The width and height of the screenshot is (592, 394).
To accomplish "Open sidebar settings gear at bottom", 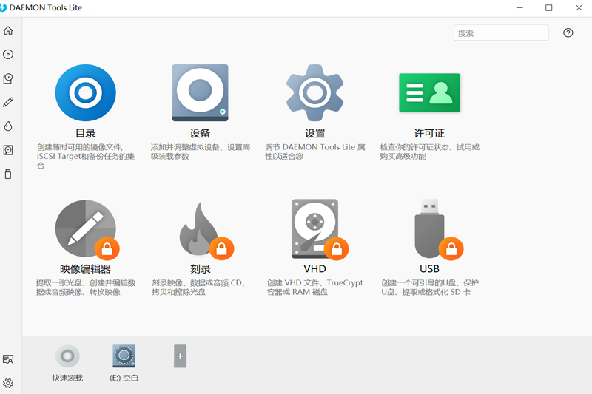I will coord(8,383).
